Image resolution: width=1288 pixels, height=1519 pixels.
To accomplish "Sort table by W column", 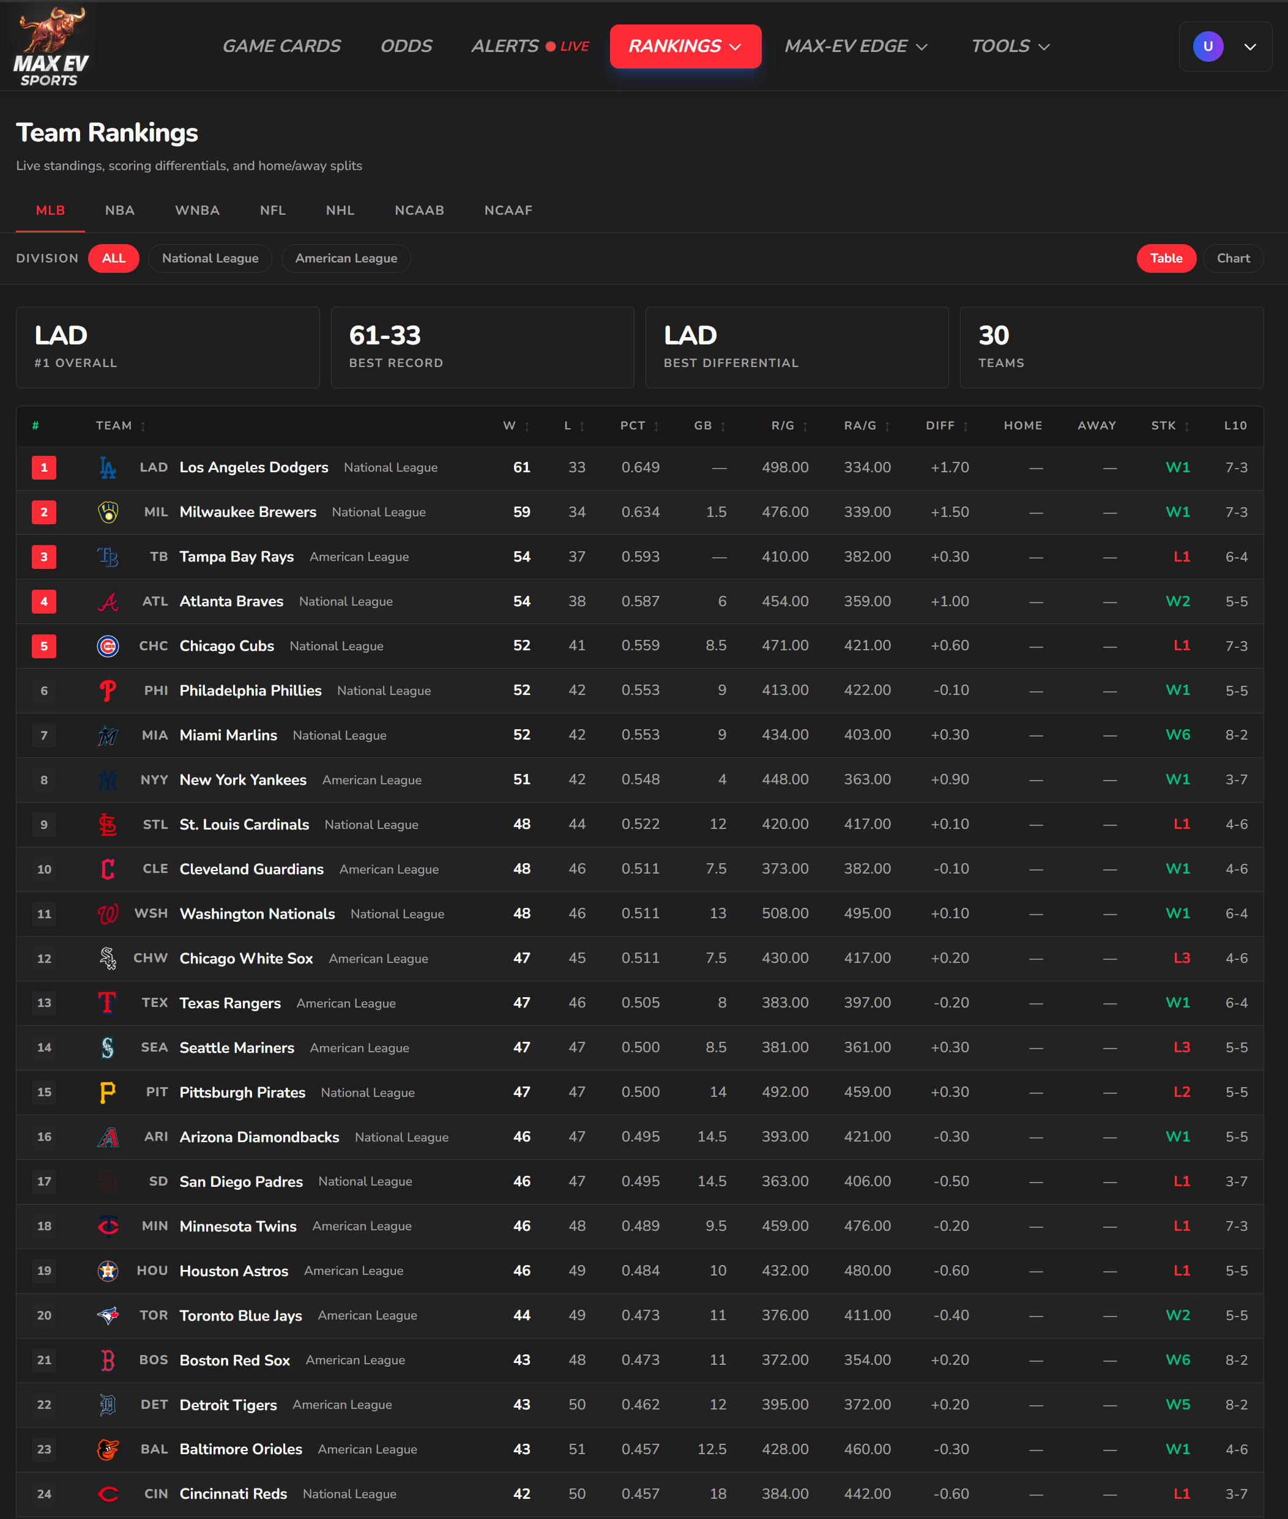I will click(516, 426).
